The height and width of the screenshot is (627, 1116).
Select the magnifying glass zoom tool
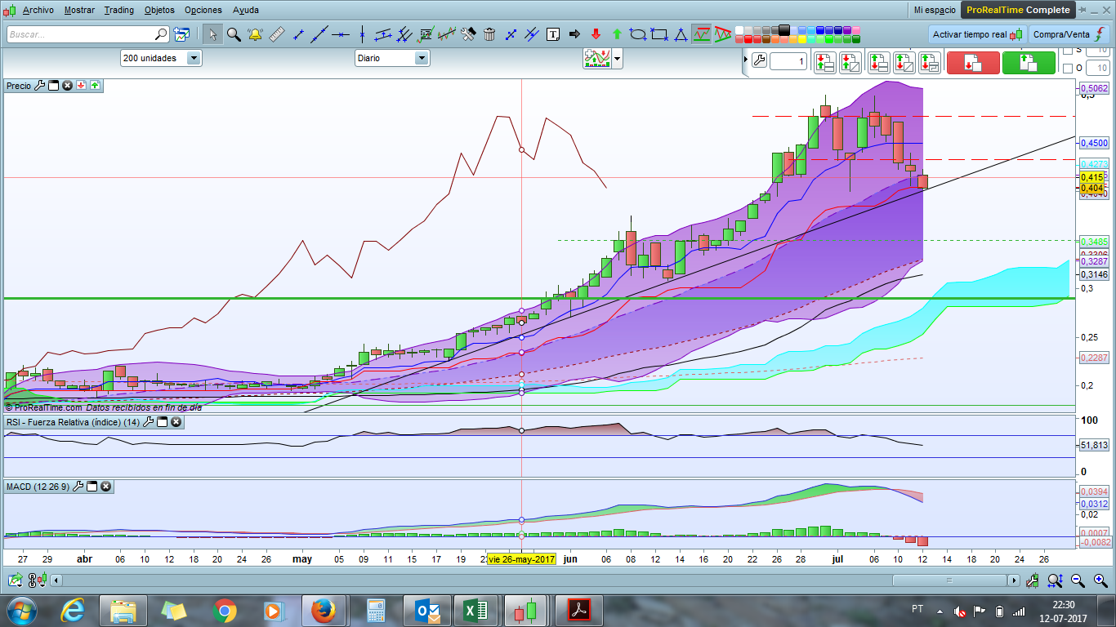tap(234, 34)
